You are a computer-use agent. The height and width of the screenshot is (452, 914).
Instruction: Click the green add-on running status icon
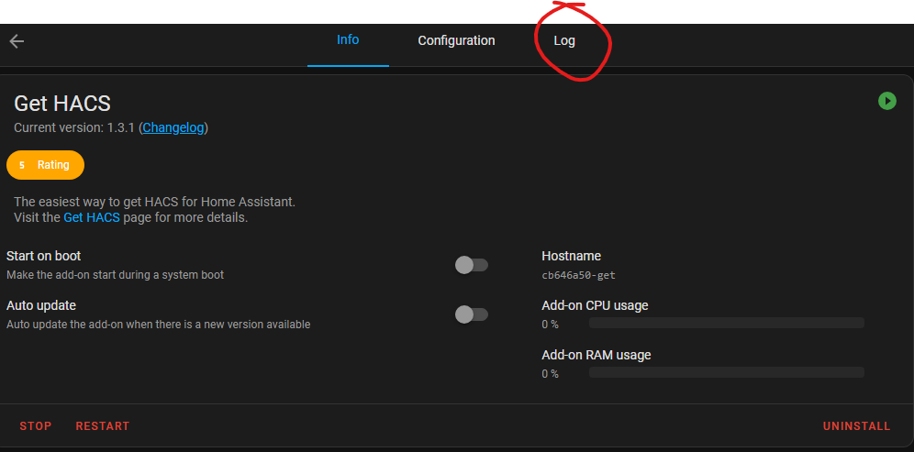[x=886, y=101]
